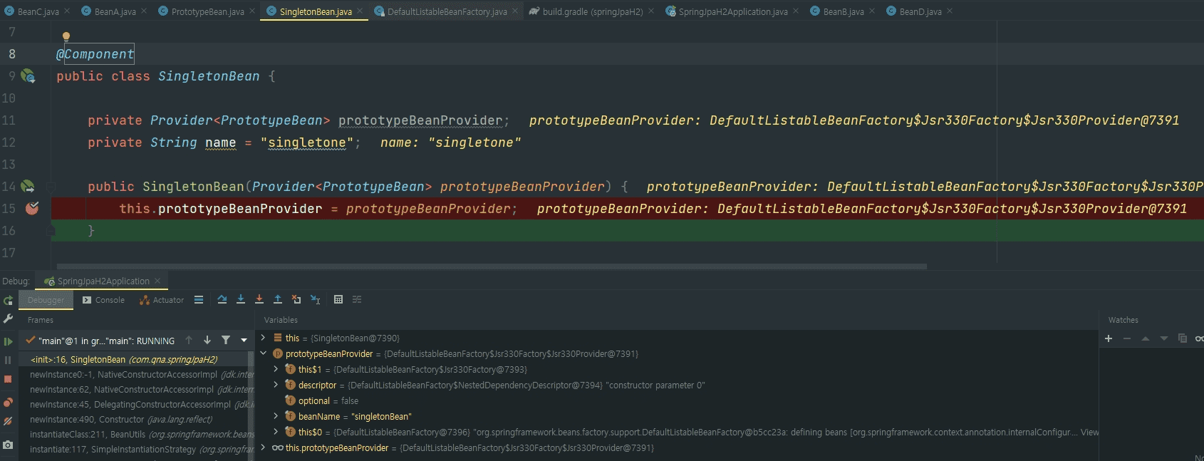Expand the 'this' variable node
Viewport: 1204px width, 461px height.
[x=263, y=338]
